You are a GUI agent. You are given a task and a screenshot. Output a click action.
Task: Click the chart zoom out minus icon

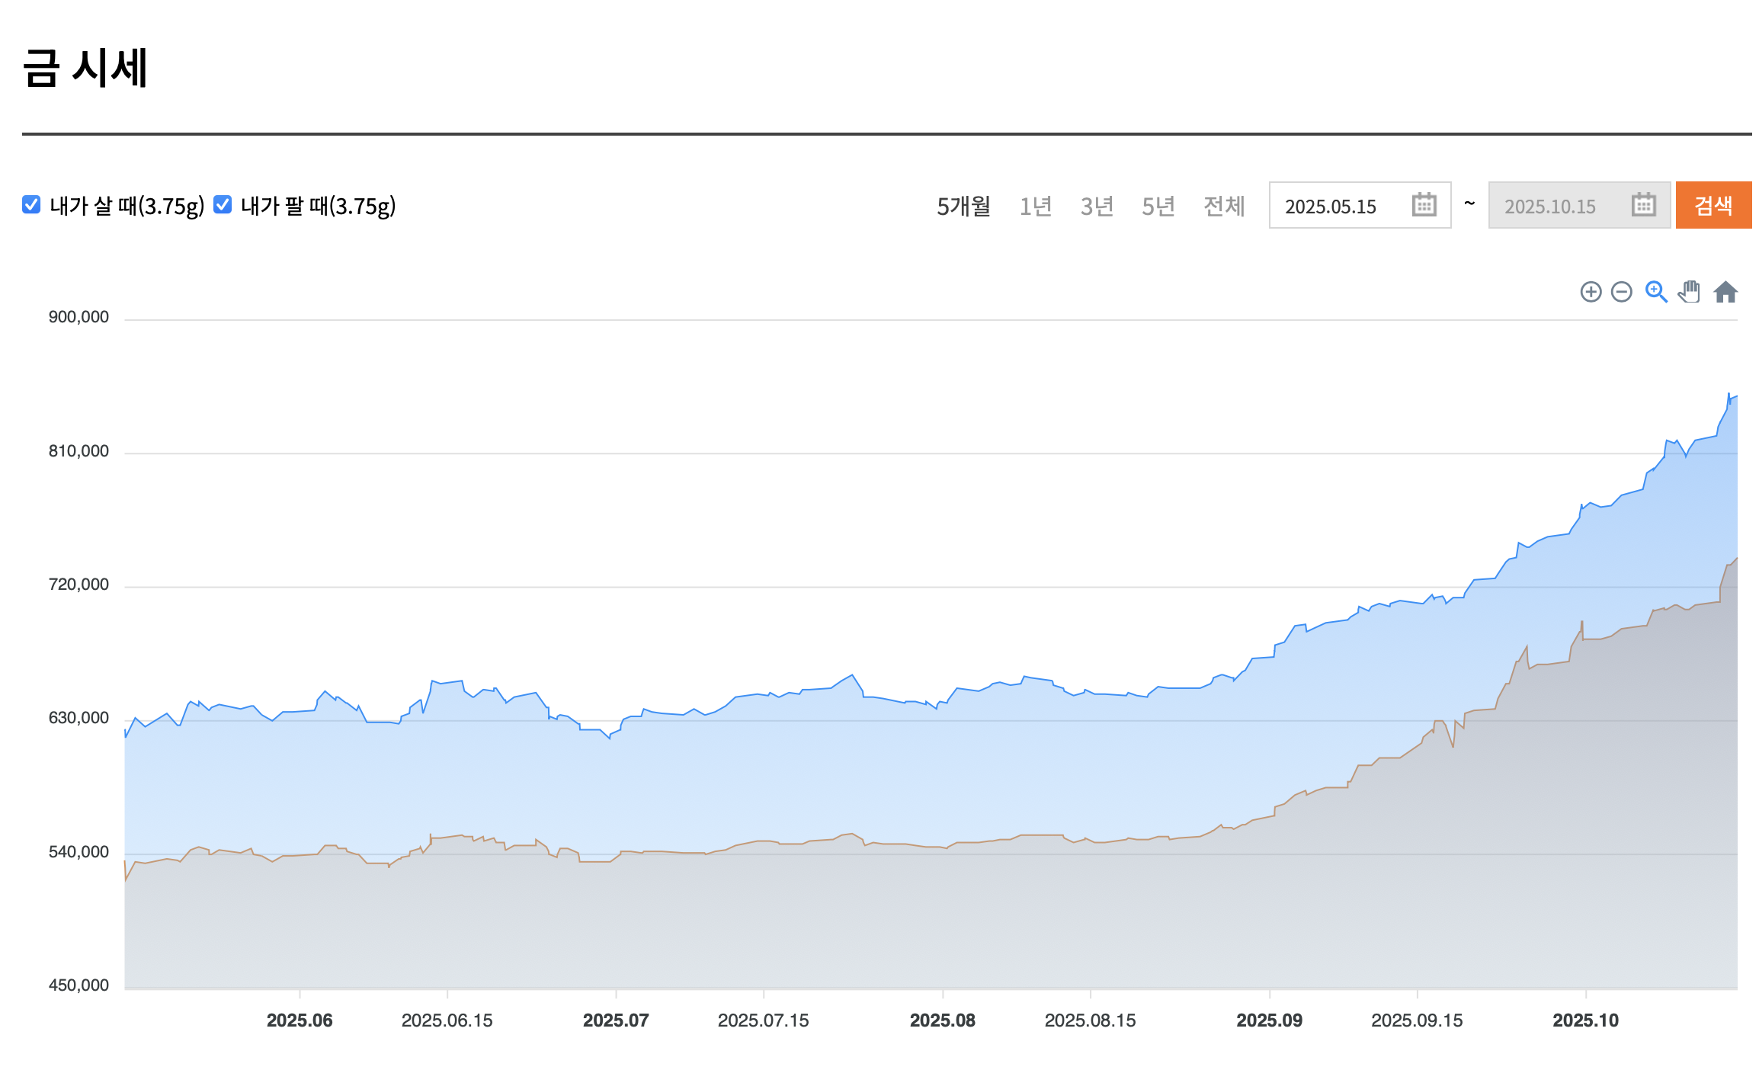point(1622,292)
